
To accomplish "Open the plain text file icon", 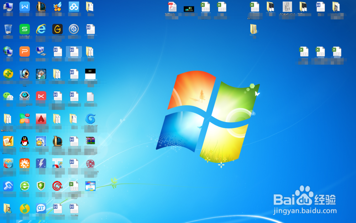I will (x=90, y=97).
